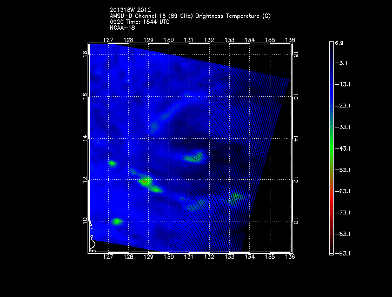392x297 pixels.
Task: Click longitude 133 on the bottom axis
Action: [x=229, y=256]
